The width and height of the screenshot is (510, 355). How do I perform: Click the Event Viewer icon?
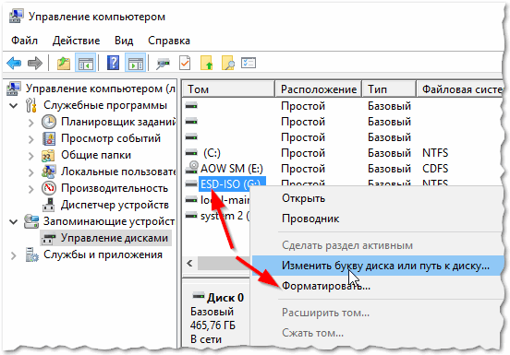point(49,138)
